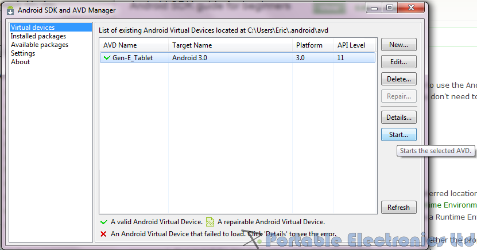
Task: Refresh the AVD list
Action: coord(398,208)
